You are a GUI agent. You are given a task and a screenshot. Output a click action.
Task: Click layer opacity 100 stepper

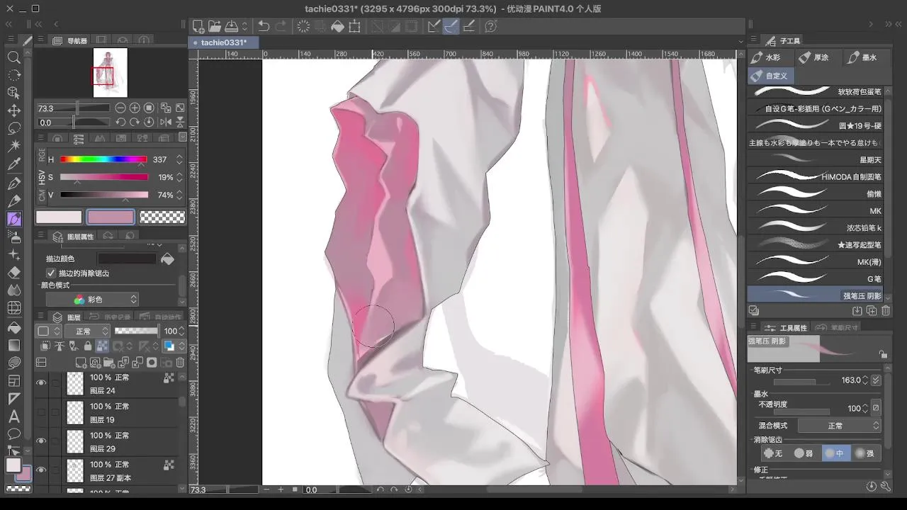click(181, 331)
